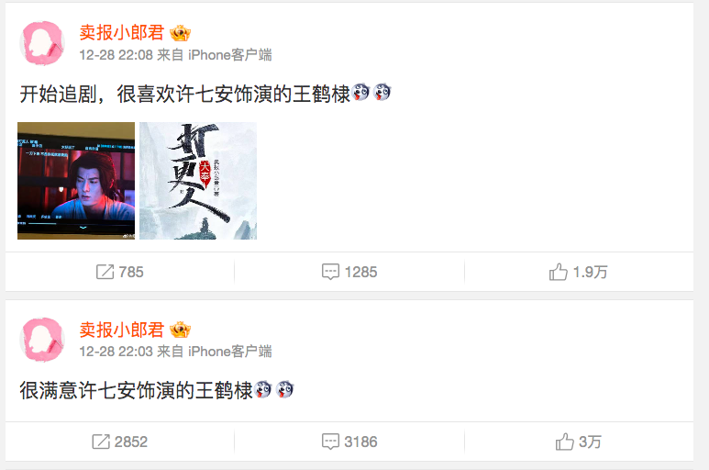The height and width of the screenshot is (470, 709).
Task: View the 大奉打更人 poster thumbnail
Action: 198,181
